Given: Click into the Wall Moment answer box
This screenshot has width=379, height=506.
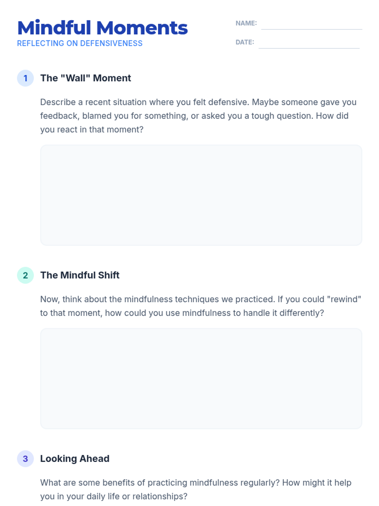Looking at the screenshot, I should pyautogui.click(x=201, y=195).
